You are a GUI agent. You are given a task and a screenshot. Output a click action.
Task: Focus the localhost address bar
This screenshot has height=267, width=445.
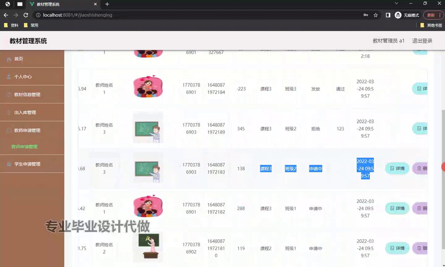coord(198,15)
